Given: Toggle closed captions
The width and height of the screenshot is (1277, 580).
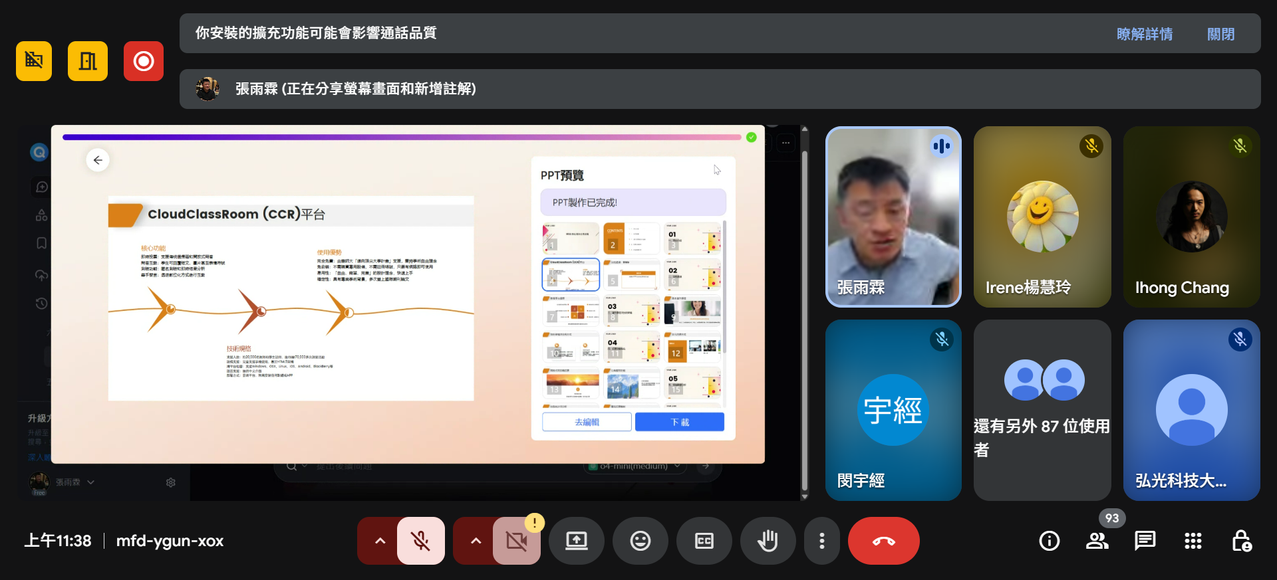Looking at the screenshot, I should 704,541.
